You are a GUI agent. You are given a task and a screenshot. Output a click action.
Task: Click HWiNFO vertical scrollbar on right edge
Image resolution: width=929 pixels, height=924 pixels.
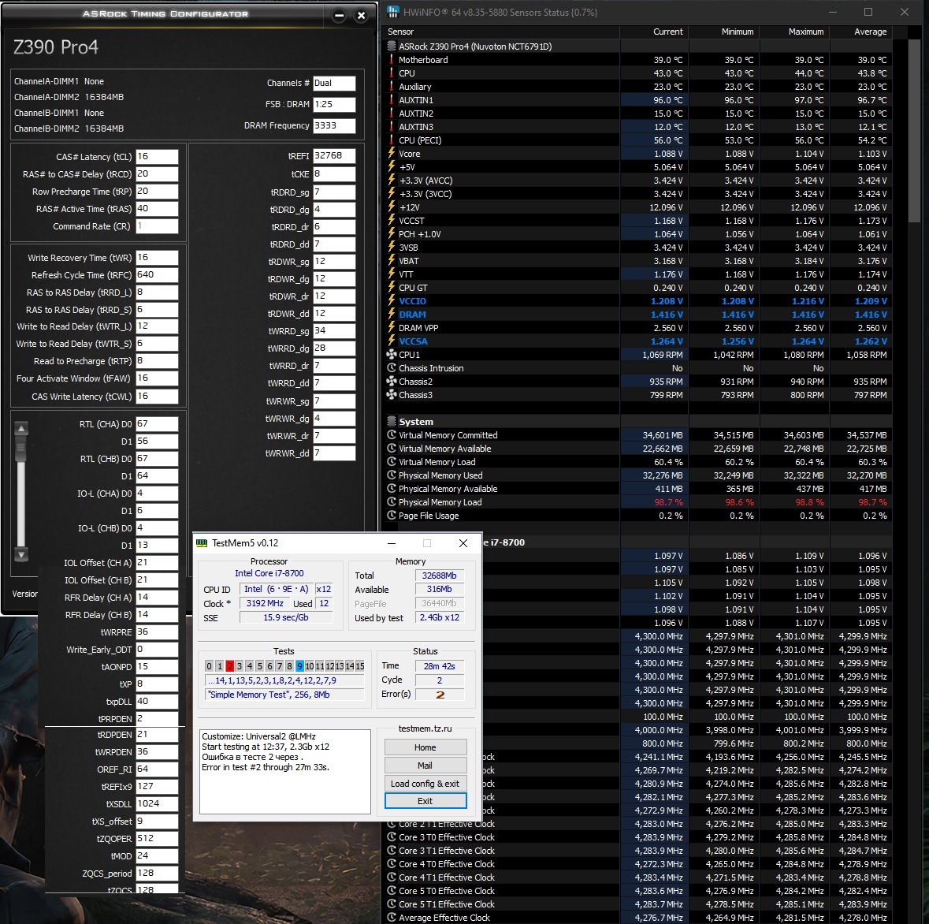click(x=914, y=130)
